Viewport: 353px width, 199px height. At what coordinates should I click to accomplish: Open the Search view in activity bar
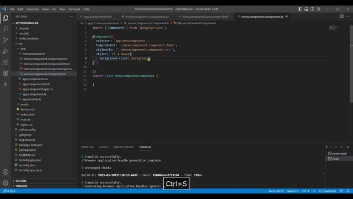tap(6, 29)
